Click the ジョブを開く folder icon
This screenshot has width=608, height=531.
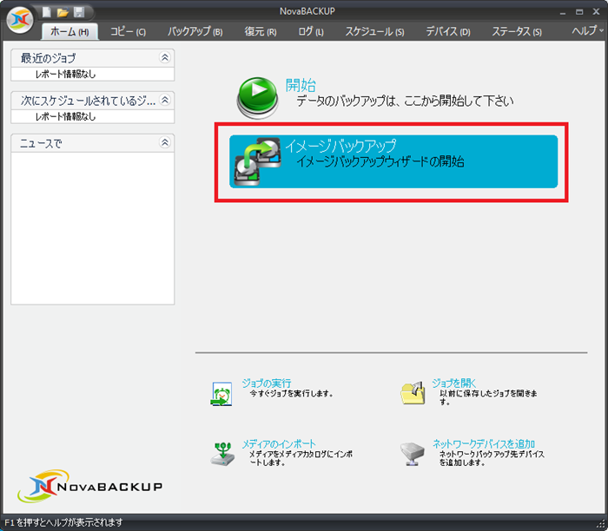[x=413, y=393]
